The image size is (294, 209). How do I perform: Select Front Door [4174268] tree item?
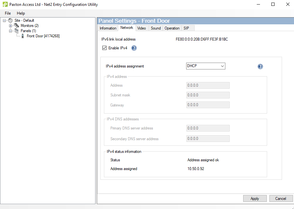point(43,36)
